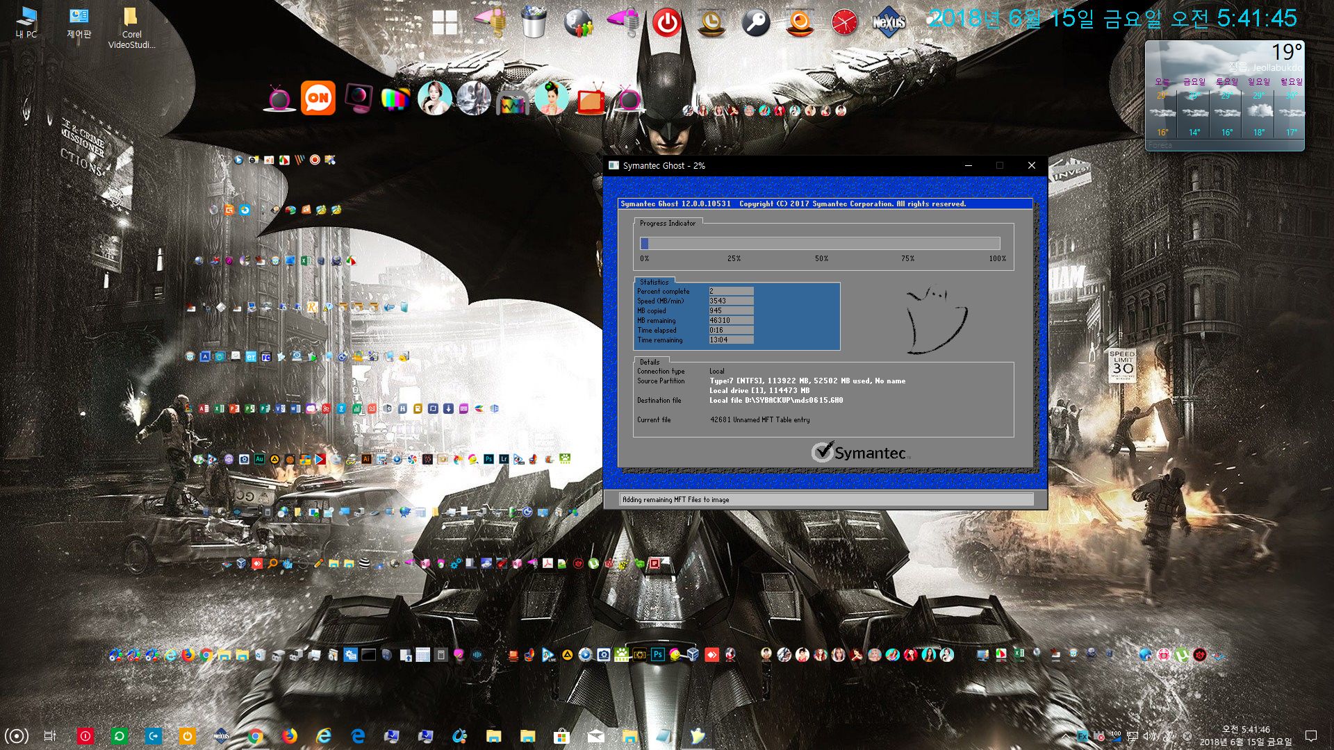
Task: Open Chrome in the Windows taskbar
Action: [255, 736]
